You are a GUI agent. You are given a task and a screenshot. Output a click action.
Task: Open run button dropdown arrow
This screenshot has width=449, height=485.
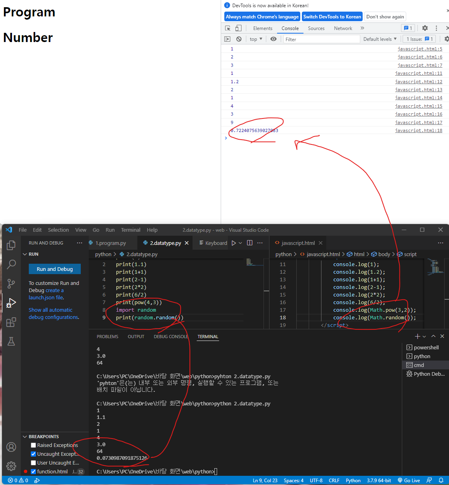click(240, 243)
